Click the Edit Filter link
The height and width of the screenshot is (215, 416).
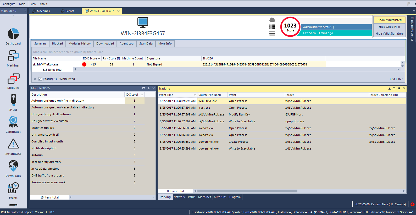(x=396, y=79)
